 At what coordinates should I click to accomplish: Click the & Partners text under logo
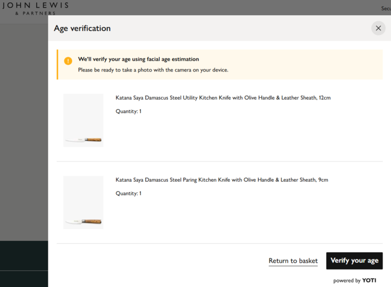click(35, 13)
